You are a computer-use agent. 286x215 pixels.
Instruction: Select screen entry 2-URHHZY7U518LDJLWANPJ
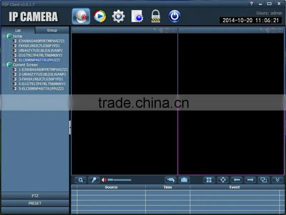(x=42, y=74)
